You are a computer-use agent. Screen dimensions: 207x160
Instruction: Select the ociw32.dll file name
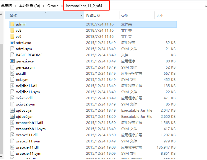tap(24, 98)
